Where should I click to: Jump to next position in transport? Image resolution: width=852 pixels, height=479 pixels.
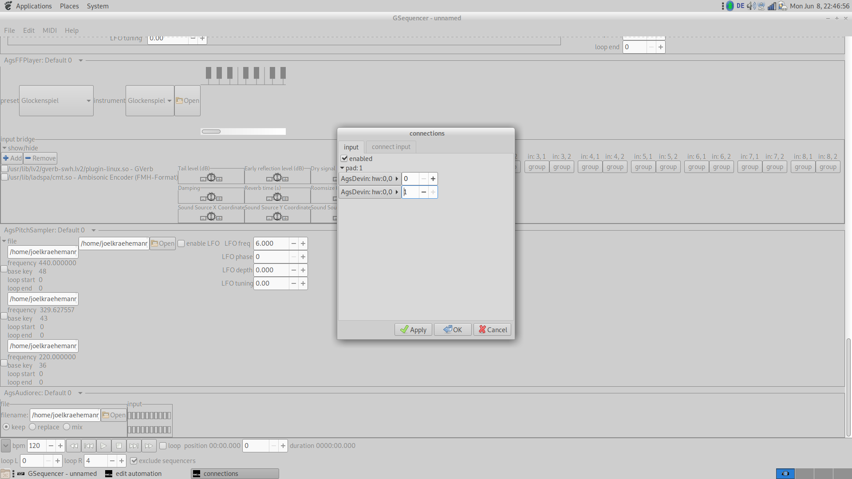coord(134,446)
